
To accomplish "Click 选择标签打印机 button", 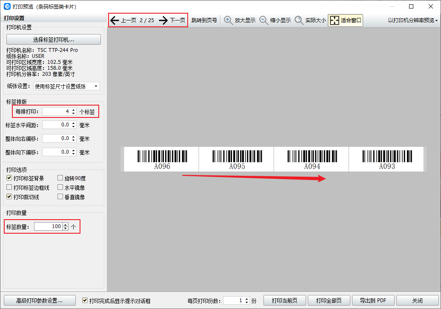I will click(54, 39).
